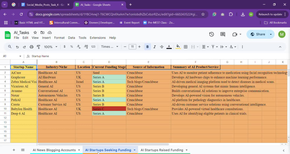Click the Meet video camera icon
290x154 pixels.
235,34
